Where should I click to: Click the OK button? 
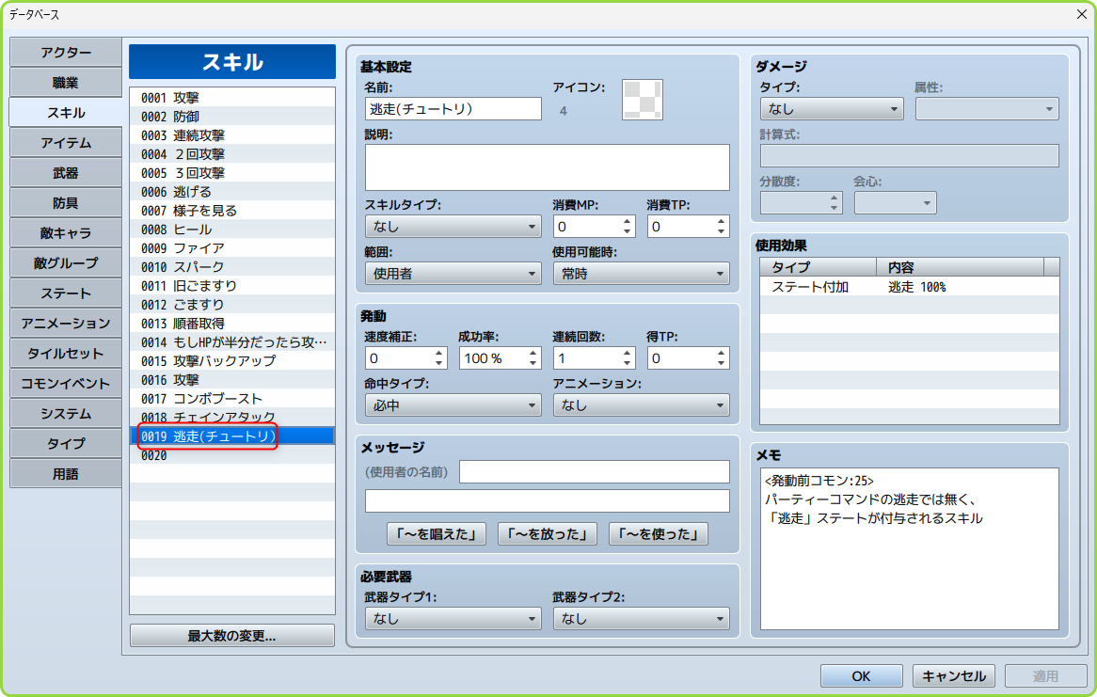pos(861,676)
